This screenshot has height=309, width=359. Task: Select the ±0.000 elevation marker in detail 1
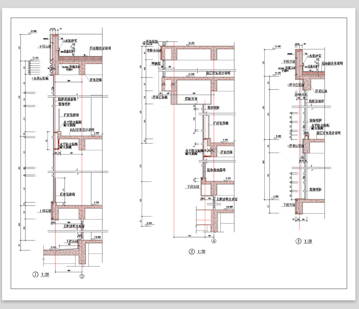(97, 237)
